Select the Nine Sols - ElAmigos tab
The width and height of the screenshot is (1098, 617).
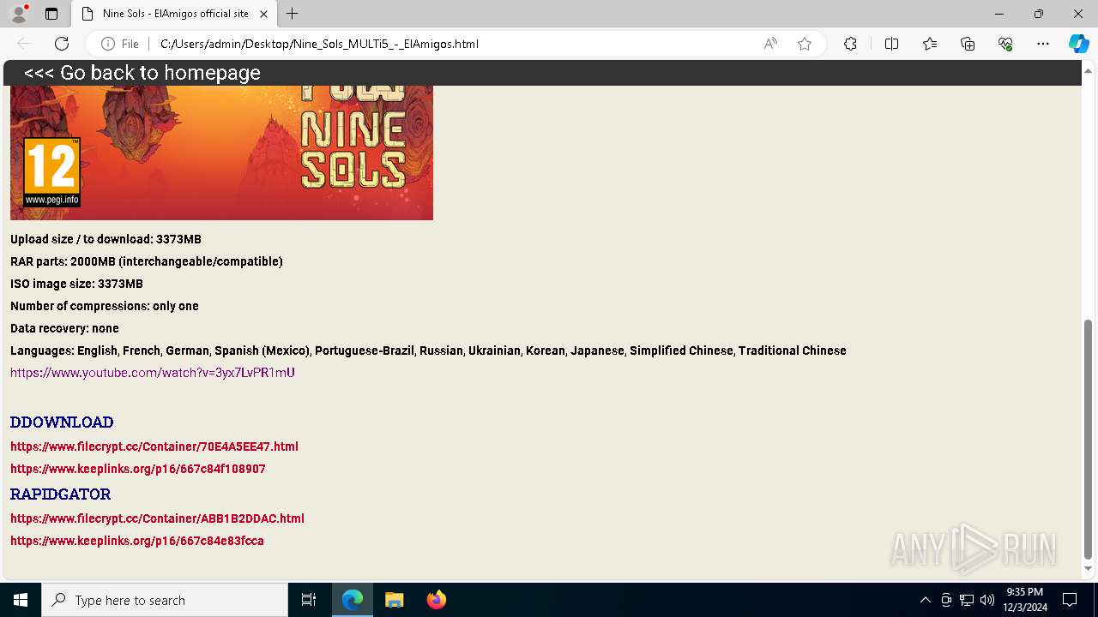coord(174,14)
